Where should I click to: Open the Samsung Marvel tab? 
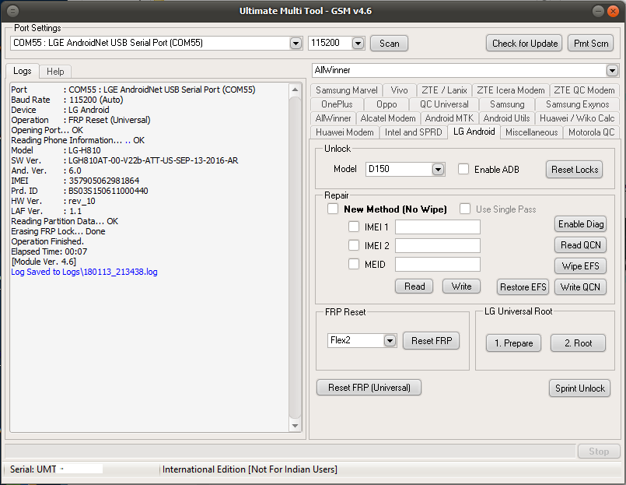(x=346, y=90)
